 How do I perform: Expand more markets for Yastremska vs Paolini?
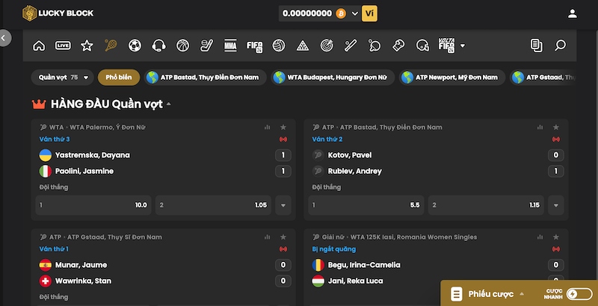[x=283, y=205]
